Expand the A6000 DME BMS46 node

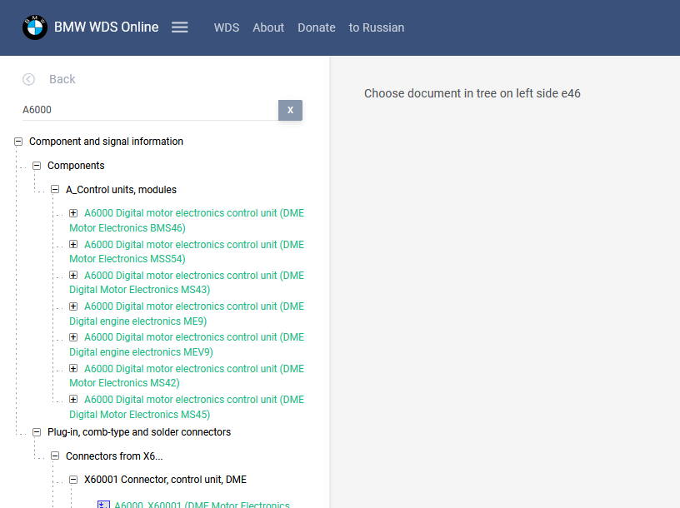pos(73,213)
